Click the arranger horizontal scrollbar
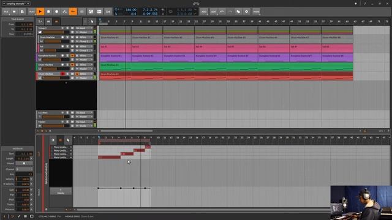Image resolution: width=392 pixels, height=220 pixels. (126, 131)
